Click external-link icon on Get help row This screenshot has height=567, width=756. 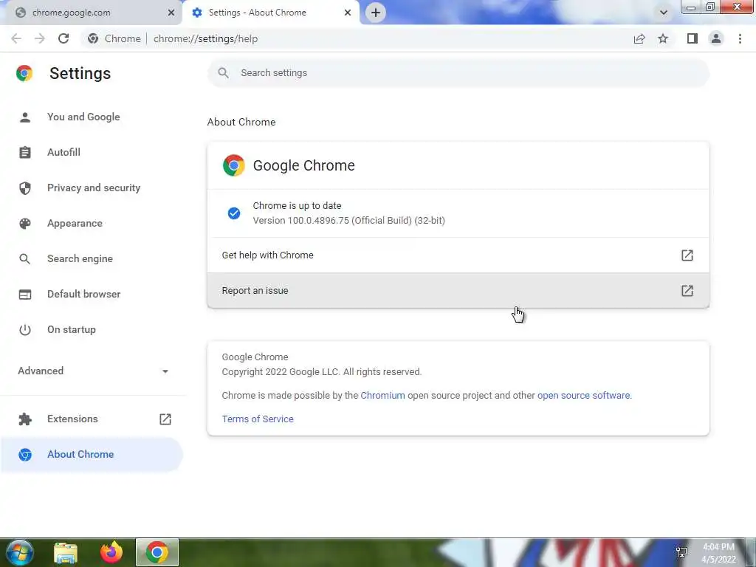687,255
